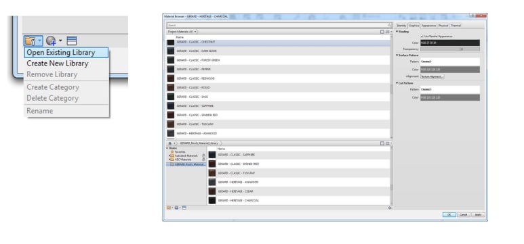Viewport: 524px width, 244px height.
Task: Click the collapse panel double-chevron icon
Action: click(390, 208)
